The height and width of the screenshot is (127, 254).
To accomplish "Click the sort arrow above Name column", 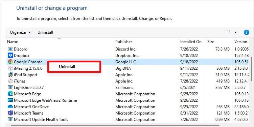I will (59, 38).
